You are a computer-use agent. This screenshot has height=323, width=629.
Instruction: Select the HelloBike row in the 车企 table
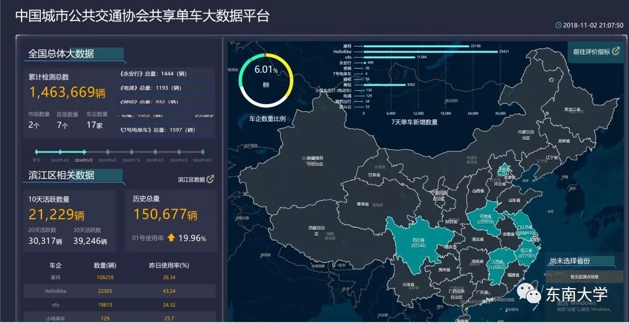[x=119, y=291]
